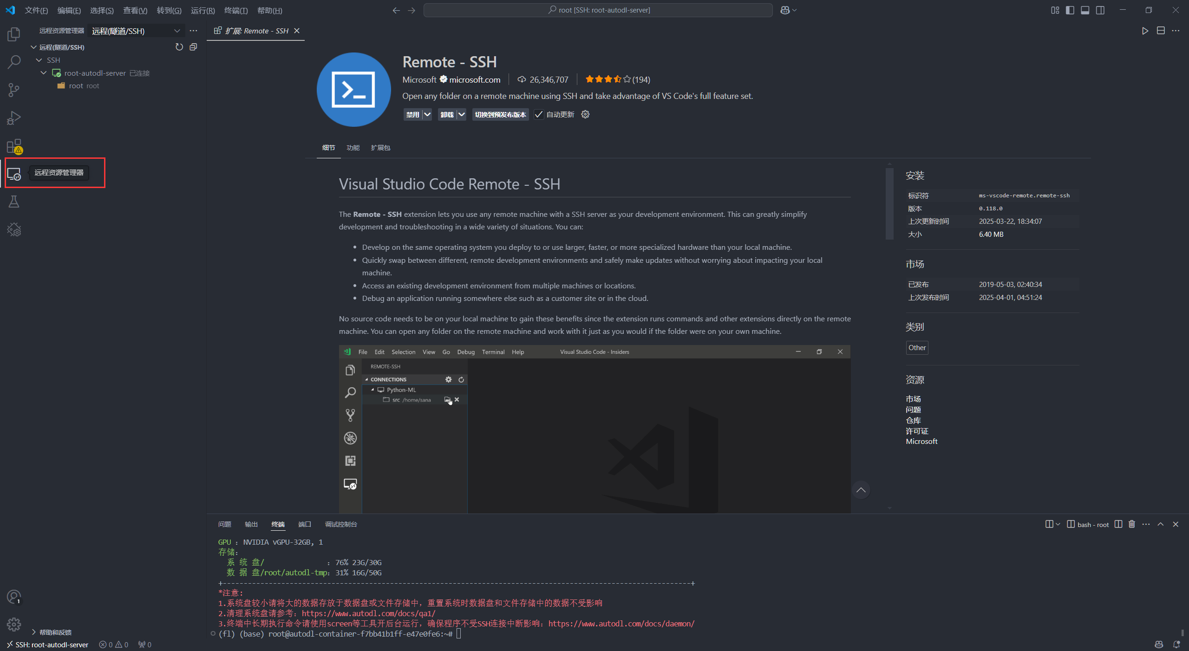1189x651 pixels.
Task: Open the 远程(隧道/SSH) dropdown
Action: (x=136, y=31)
